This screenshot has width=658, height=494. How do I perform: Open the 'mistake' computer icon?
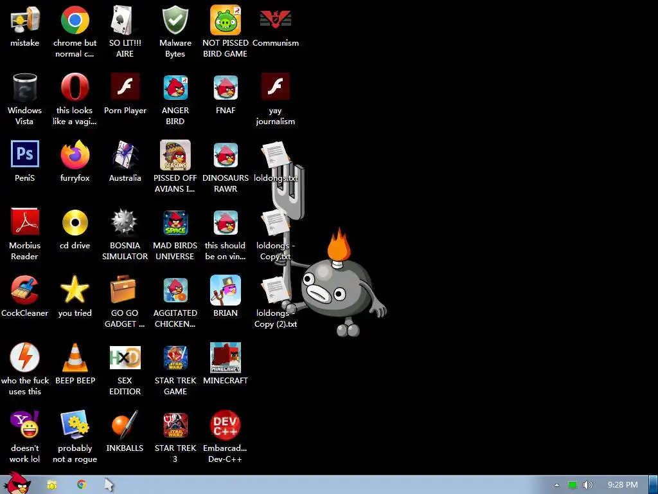tap(25, 20)
